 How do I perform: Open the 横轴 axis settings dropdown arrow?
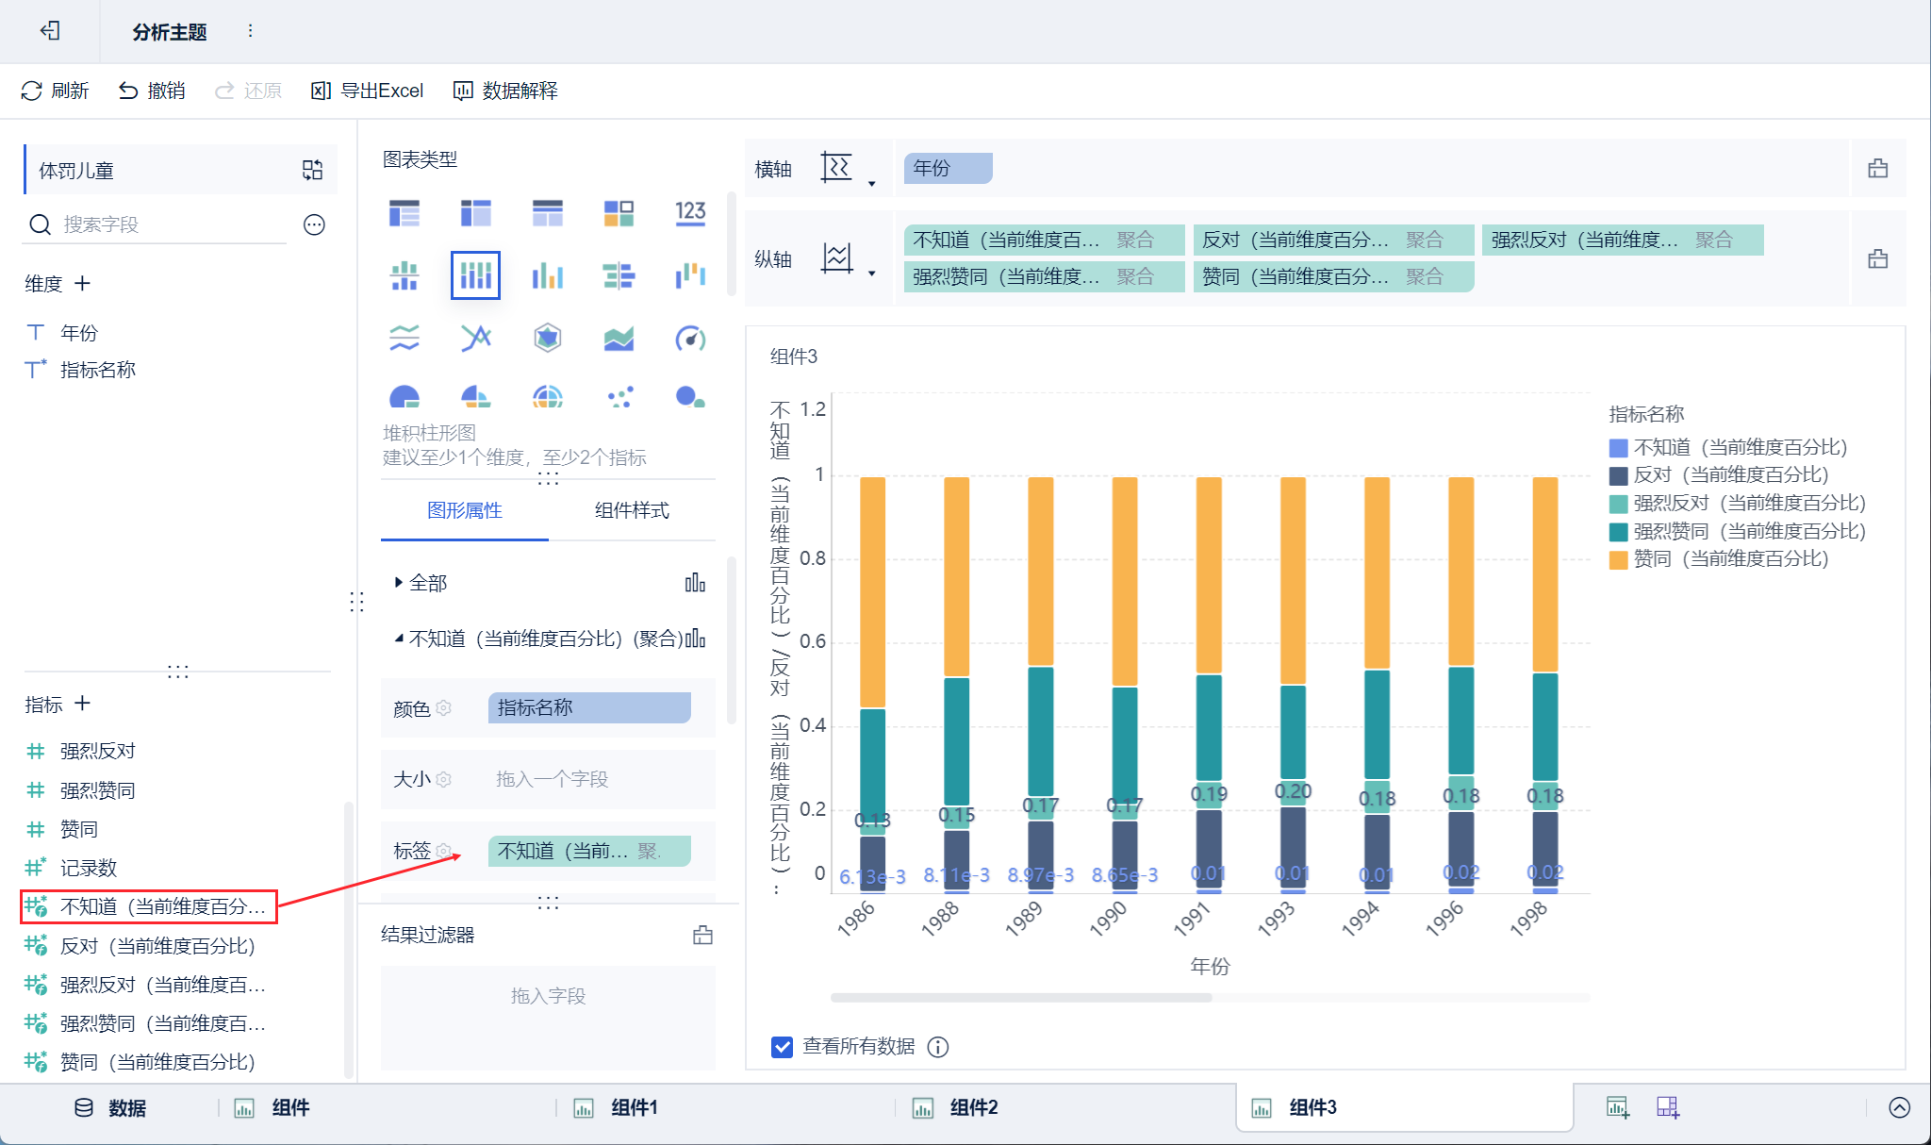(871, 184)
